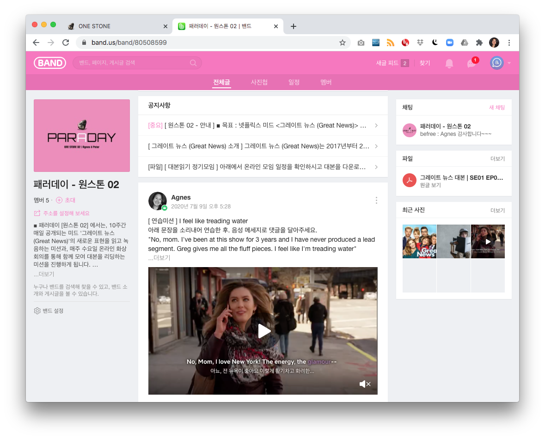Open 밴드 설정 via the gear icon

37,311
